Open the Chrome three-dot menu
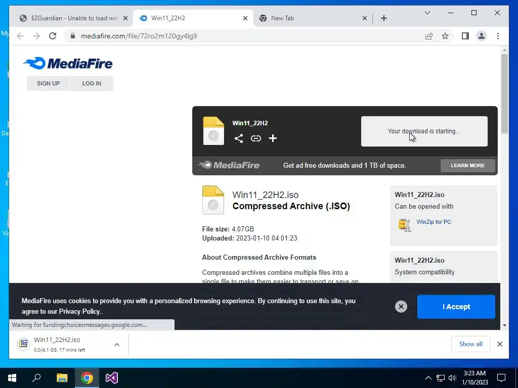The width and height of the screenshot is (518, 388). [x=498, y=36]
